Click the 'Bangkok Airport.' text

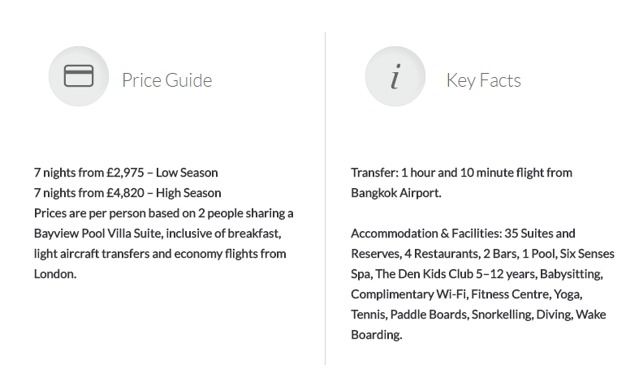point(396,193)
